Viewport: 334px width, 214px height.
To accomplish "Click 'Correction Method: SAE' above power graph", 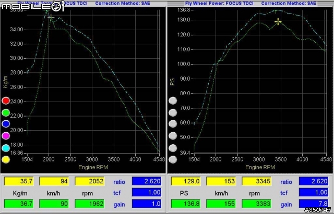I will pos(289,3).
